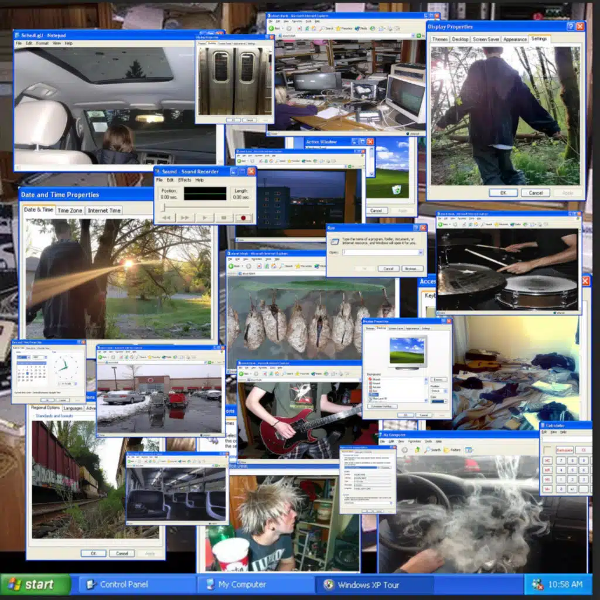600x600 pixels.
Task: Click the red Record button in Sound Recorder
Action: [x=243, y=218]
